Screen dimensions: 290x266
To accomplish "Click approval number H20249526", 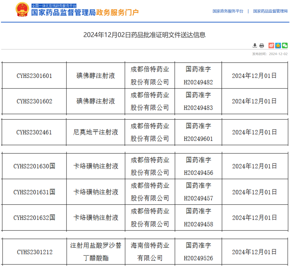I will tap(198, 258).
